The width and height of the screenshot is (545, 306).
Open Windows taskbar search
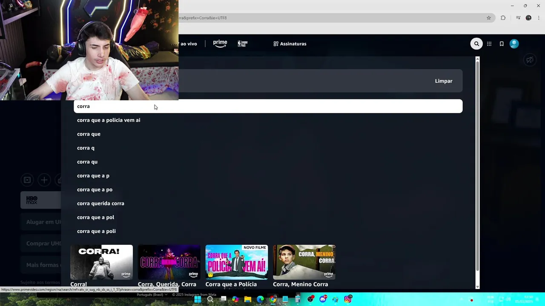click(x=210, y=299)
